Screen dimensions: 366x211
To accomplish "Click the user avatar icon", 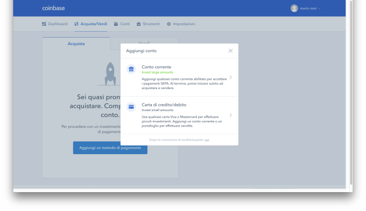I will [294, 9].
